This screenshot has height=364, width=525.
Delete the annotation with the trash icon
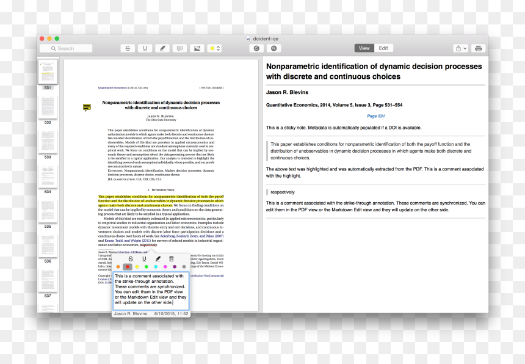[x=172, y=259]
